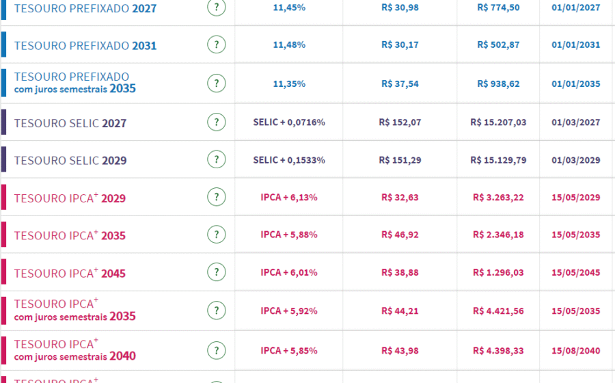
Task: Click unit price R$ 4.421,56
Action: point(498,311)
